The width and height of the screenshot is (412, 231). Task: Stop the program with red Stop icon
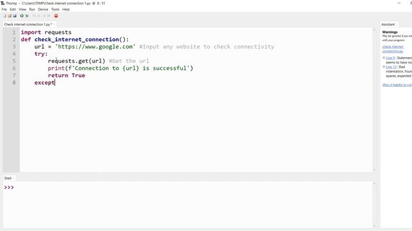coord(56,15)
